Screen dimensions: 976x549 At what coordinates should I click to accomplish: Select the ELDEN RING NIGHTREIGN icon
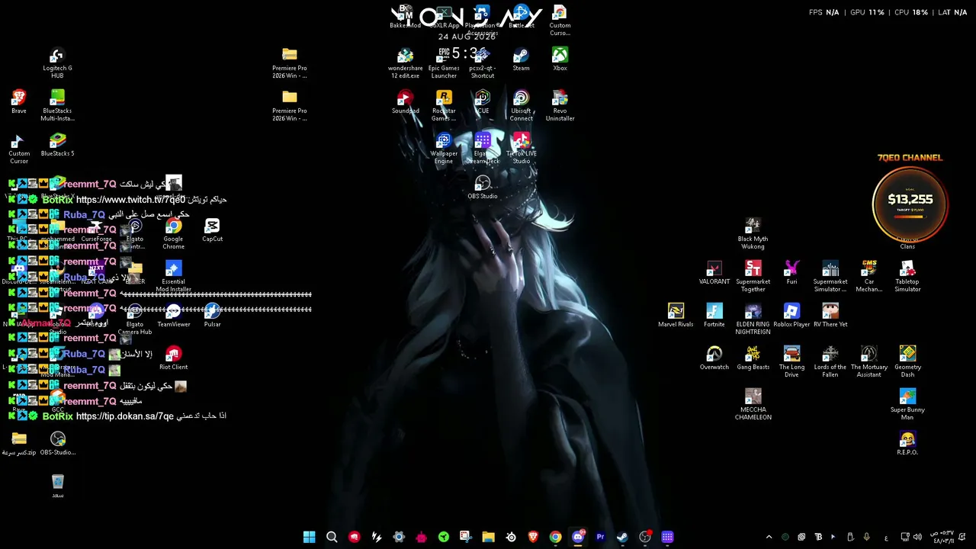753,319
